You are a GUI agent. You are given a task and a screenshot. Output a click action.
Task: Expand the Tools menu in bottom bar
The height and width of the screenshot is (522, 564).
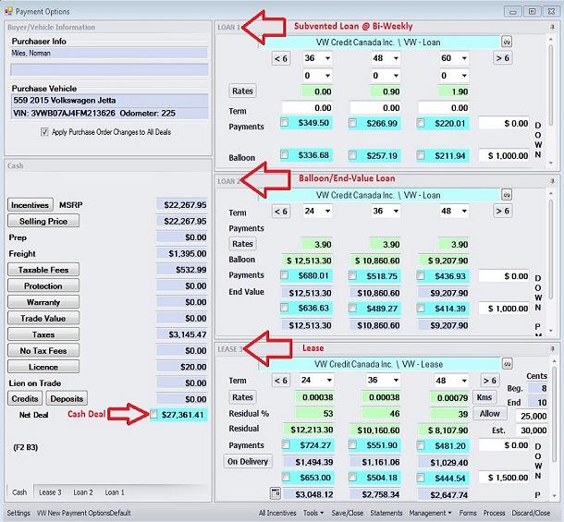coord(313,513)
